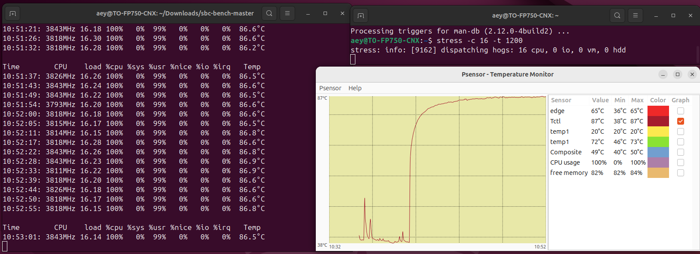
Task: Click the 10:53:01 row in sbc-bench terminal
Action: pyautogui.click(x=134, y=237)
